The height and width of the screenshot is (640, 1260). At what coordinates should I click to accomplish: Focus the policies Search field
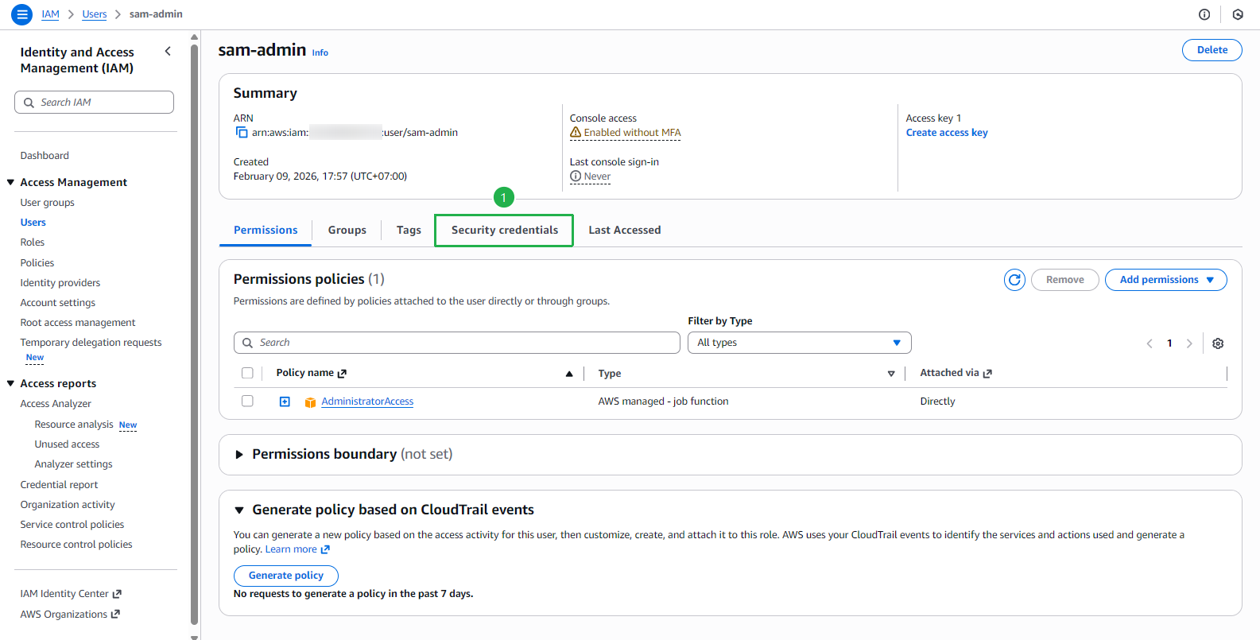[457, 343]
